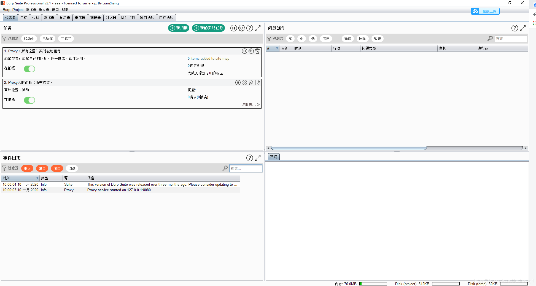536x286 pixels.
Task: Click the issue table horizontal scrollbar thumb
Action: tap(349, 148)
